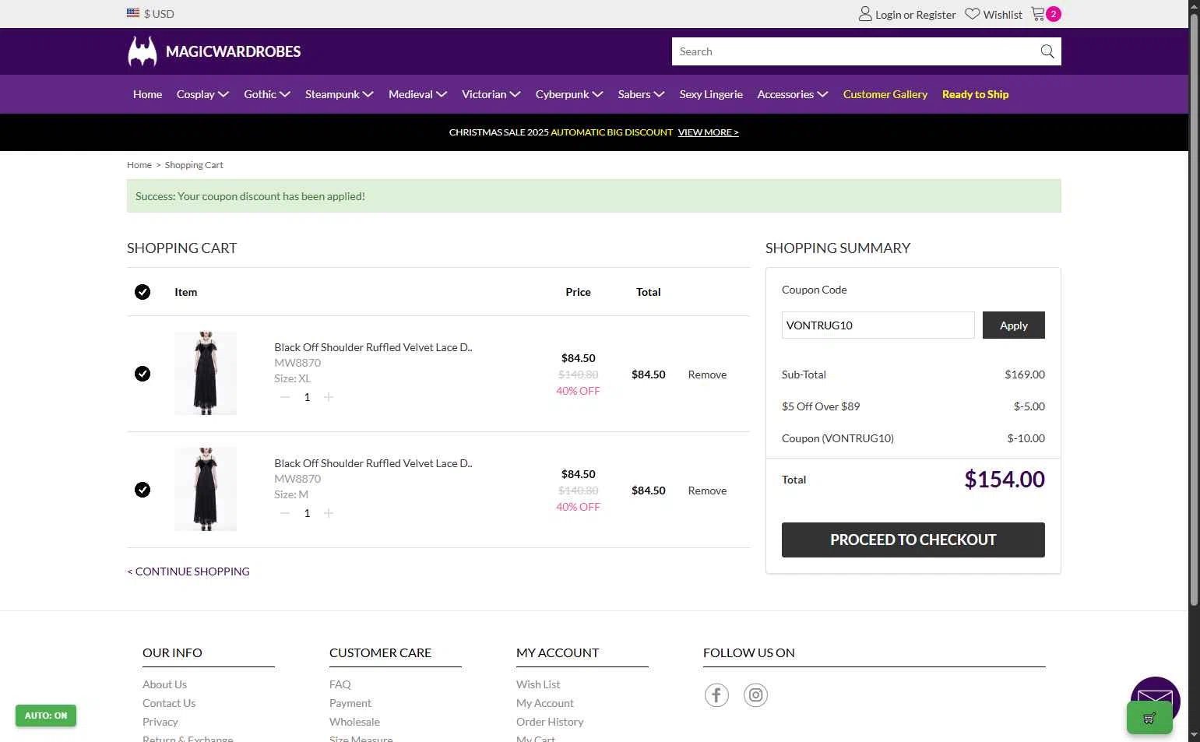This screenshot has width=1200, height=742.
Task: Open the VIEW MORE sale link
Action: [x=709, y=132]
